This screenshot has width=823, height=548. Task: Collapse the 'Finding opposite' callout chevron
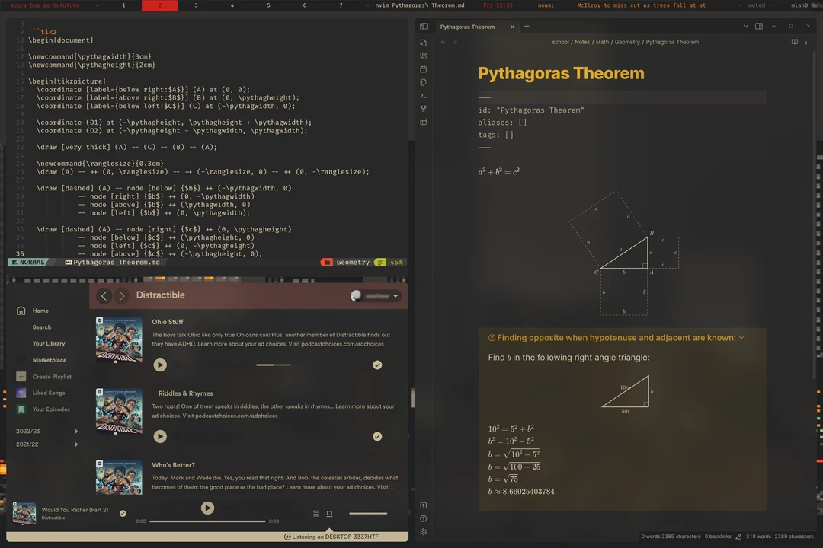tap(741, 337)
